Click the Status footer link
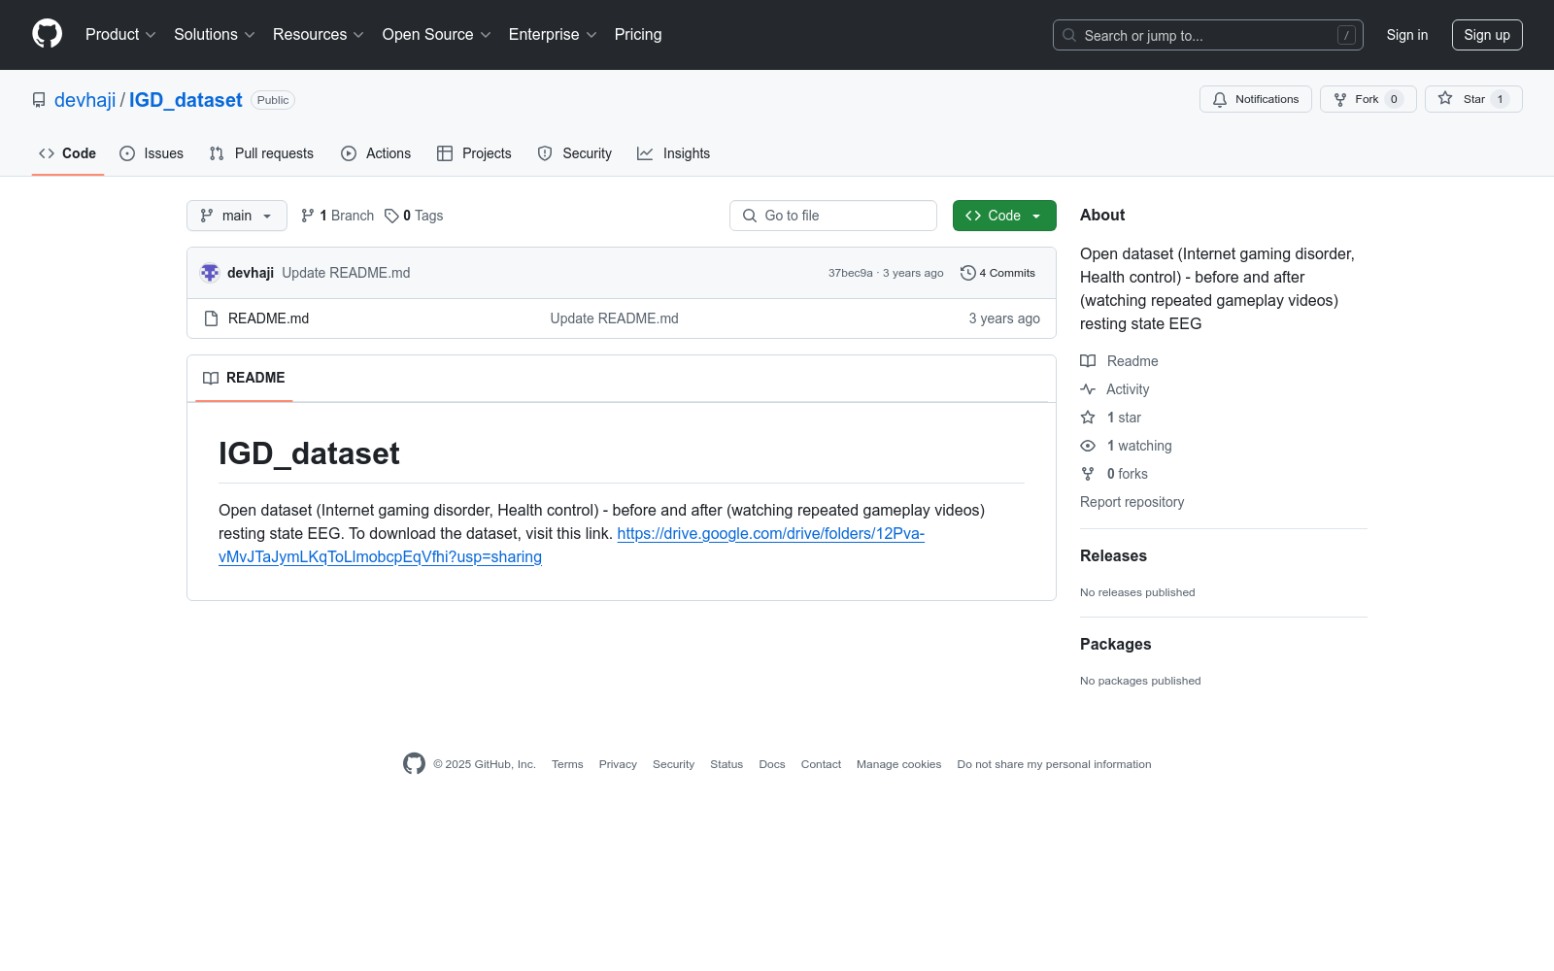1554x971 pixels. click(726, 764)
